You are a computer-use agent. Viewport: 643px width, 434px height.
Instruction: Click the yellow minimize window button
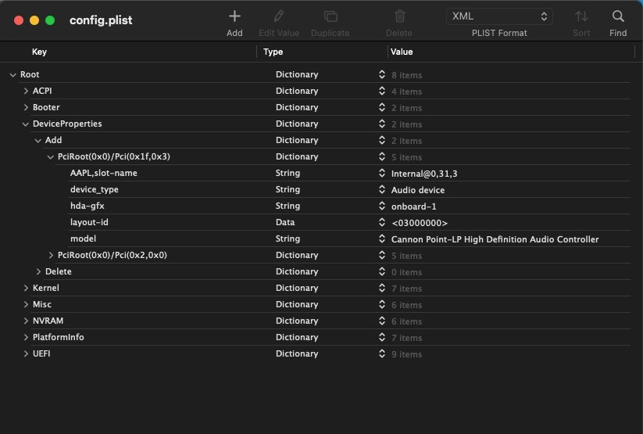tap(34, 20)
